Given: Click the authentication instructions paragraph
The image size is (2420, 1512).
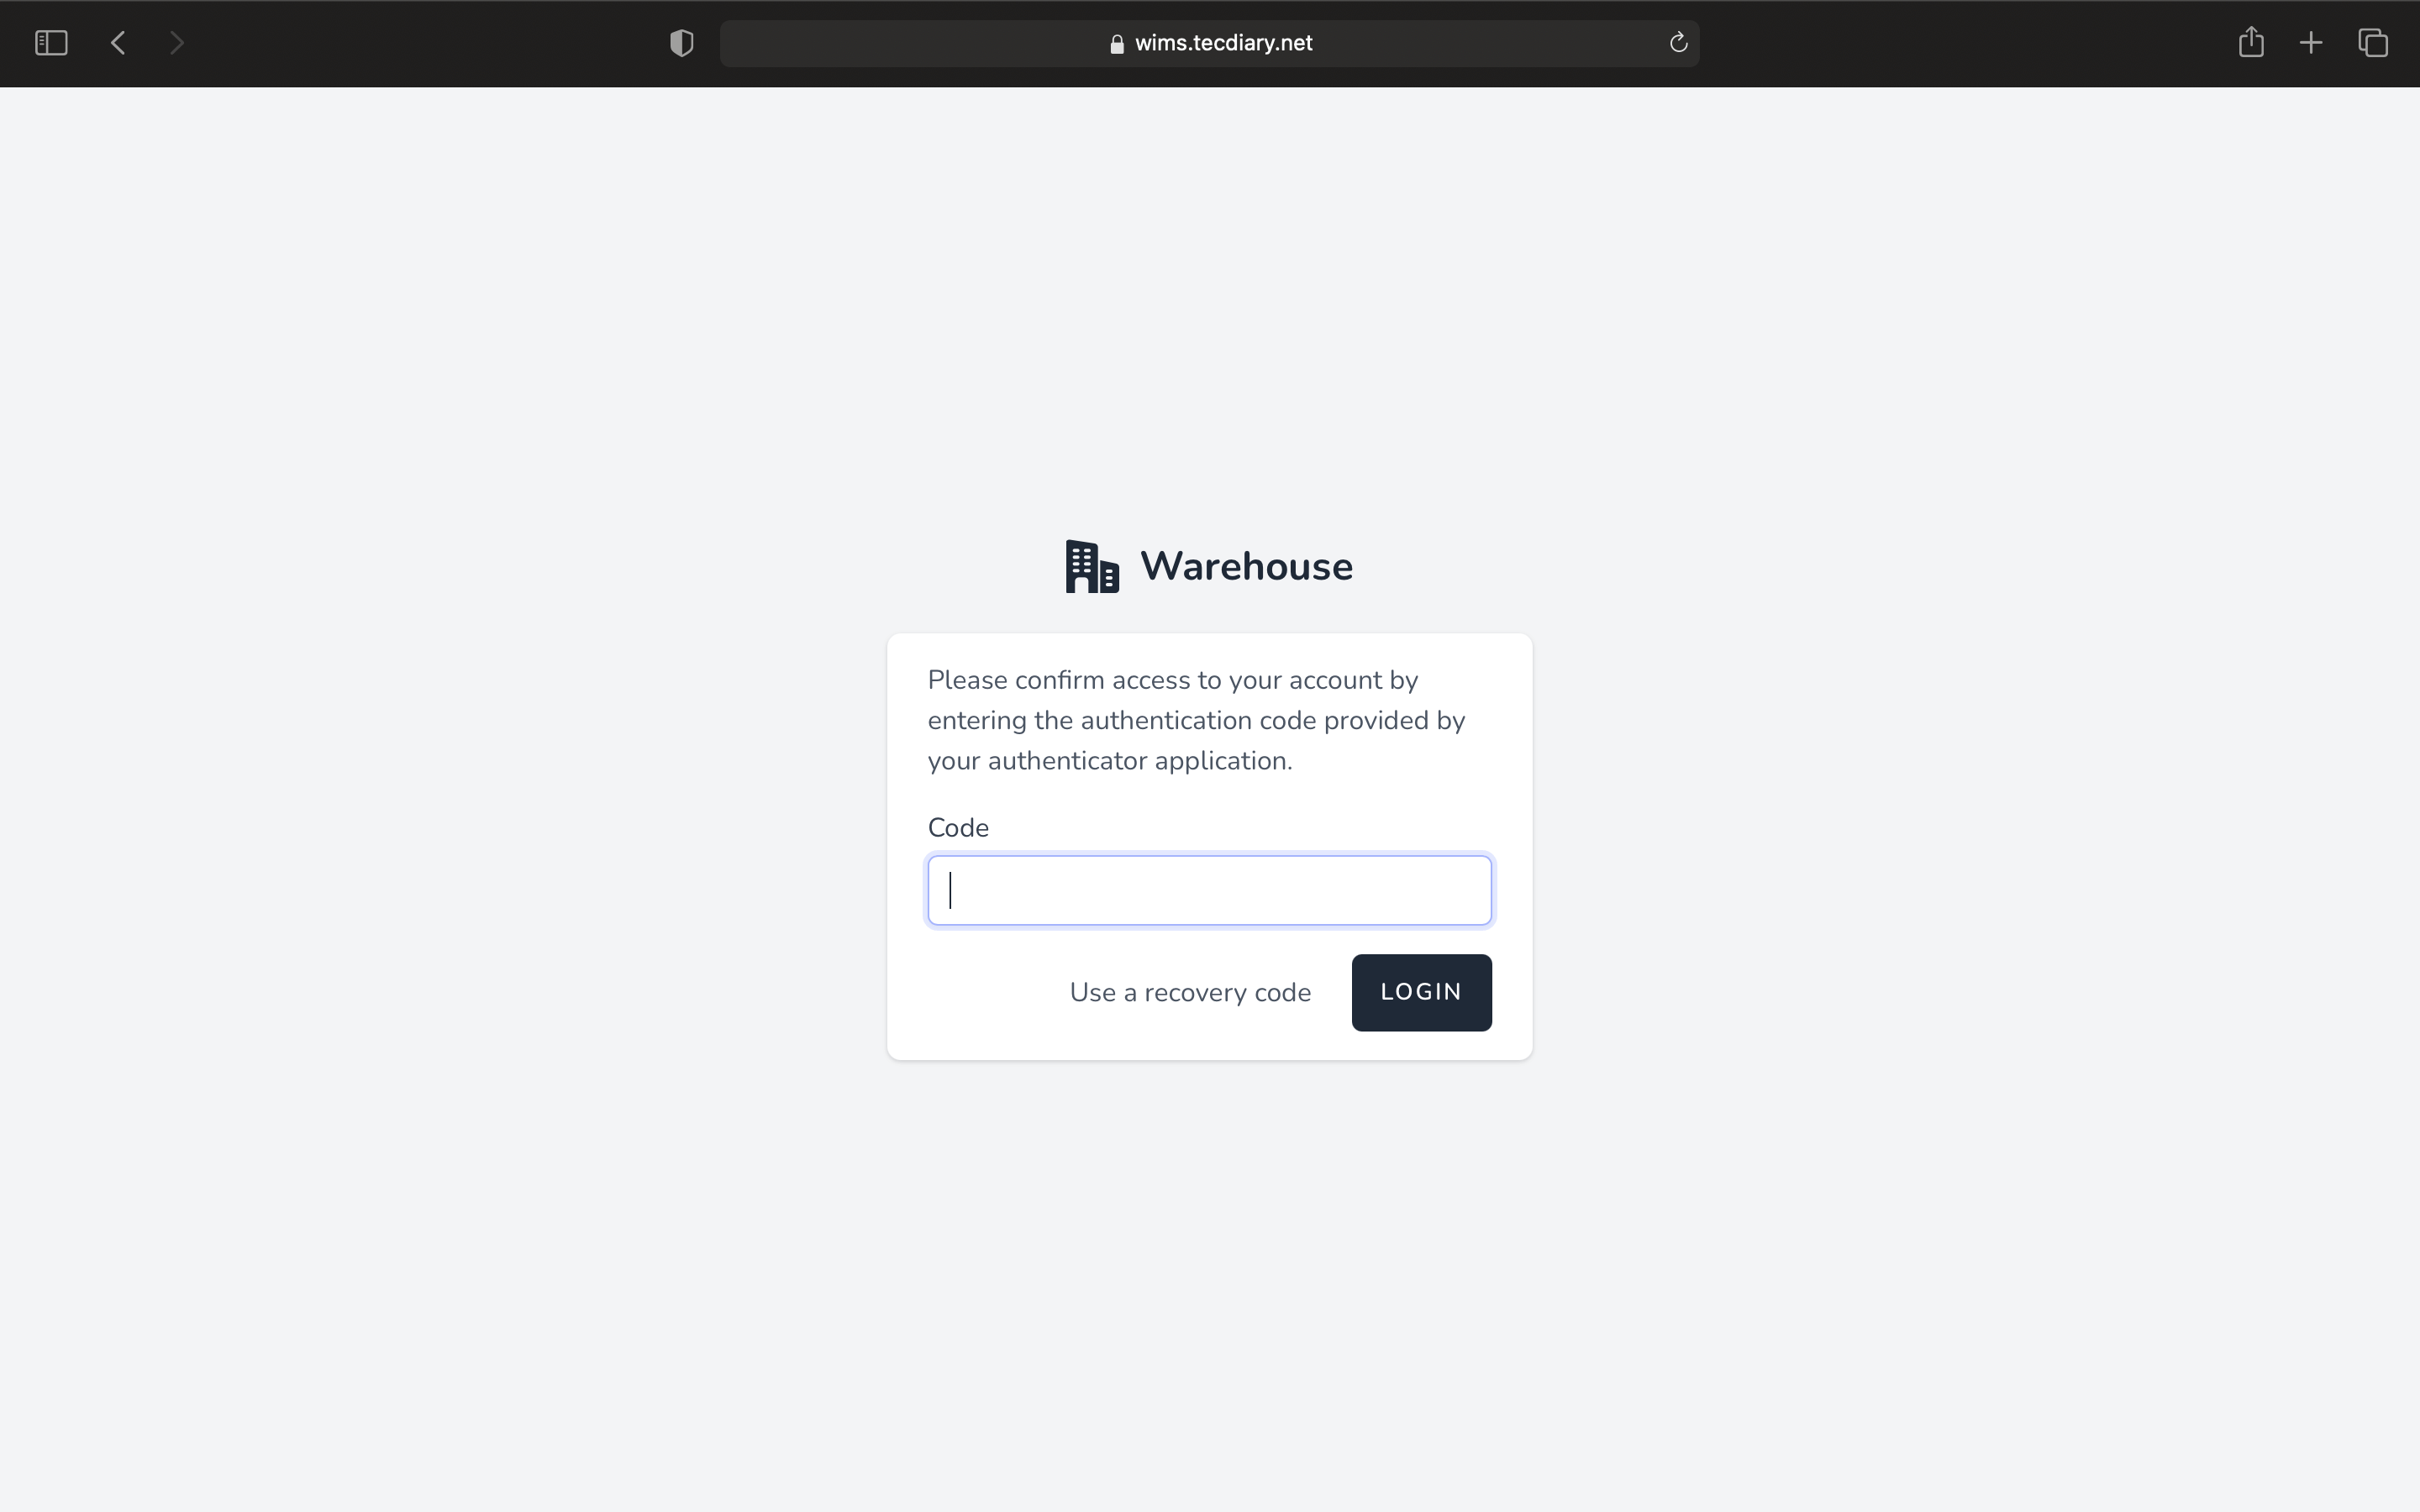Looking at the screenshot, I should 1196,720.
